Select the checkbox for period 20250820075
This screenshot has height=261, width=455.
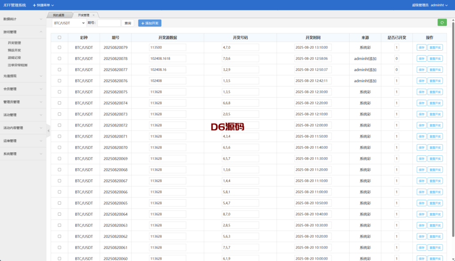60,92
